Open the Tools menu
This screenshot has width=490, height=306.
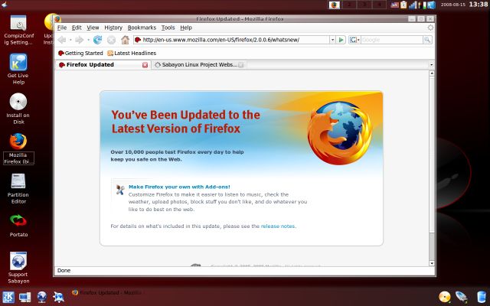click(168, 28)
